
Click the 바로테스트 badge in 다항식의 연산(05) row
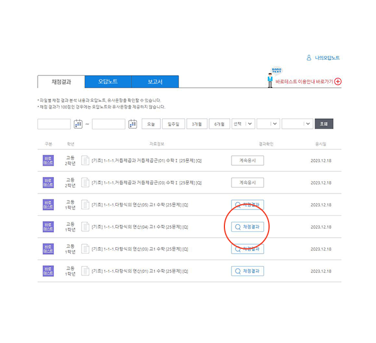point(48,205)
